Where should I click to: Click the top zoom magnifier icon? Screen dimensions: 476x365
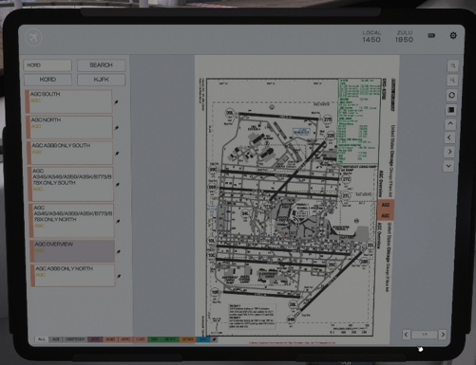click(453, 66)
